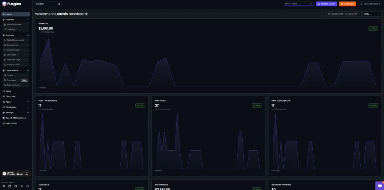The height and width of the screenshot is (190, 384).
Task: Collapse the Frontend section
Action: 28,19
